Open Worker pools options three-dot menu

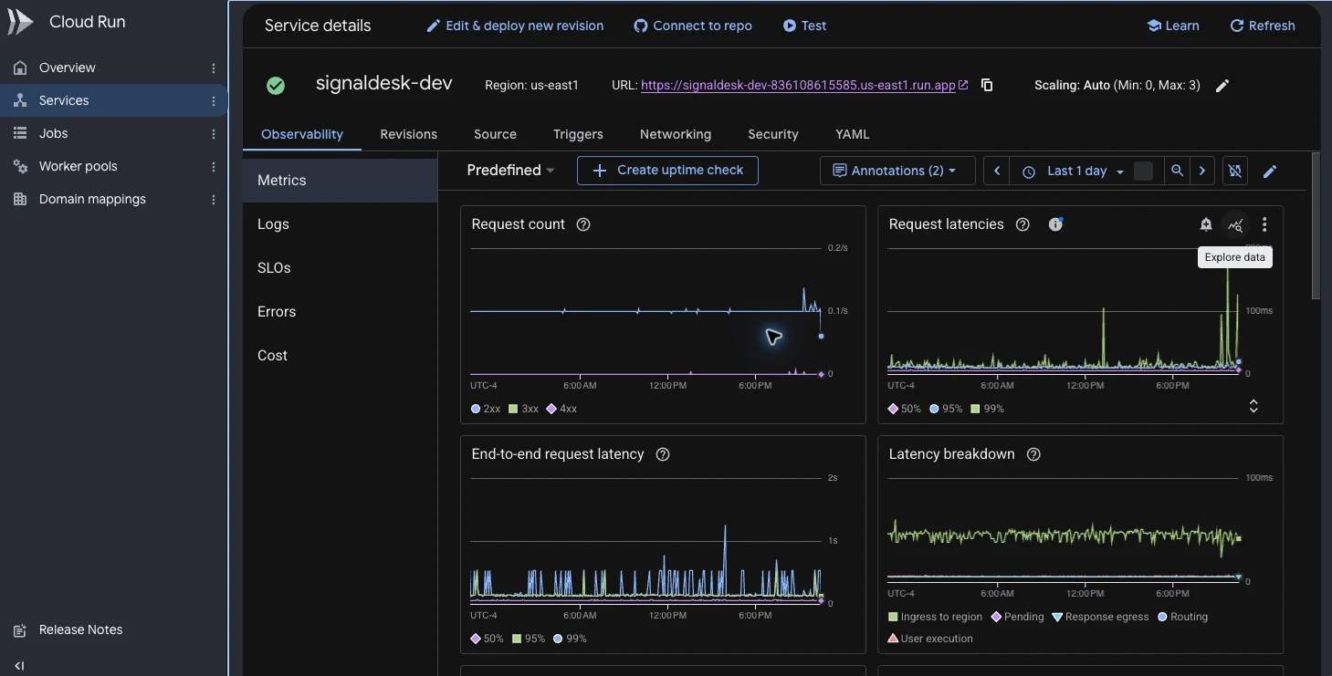click(214, 167)
